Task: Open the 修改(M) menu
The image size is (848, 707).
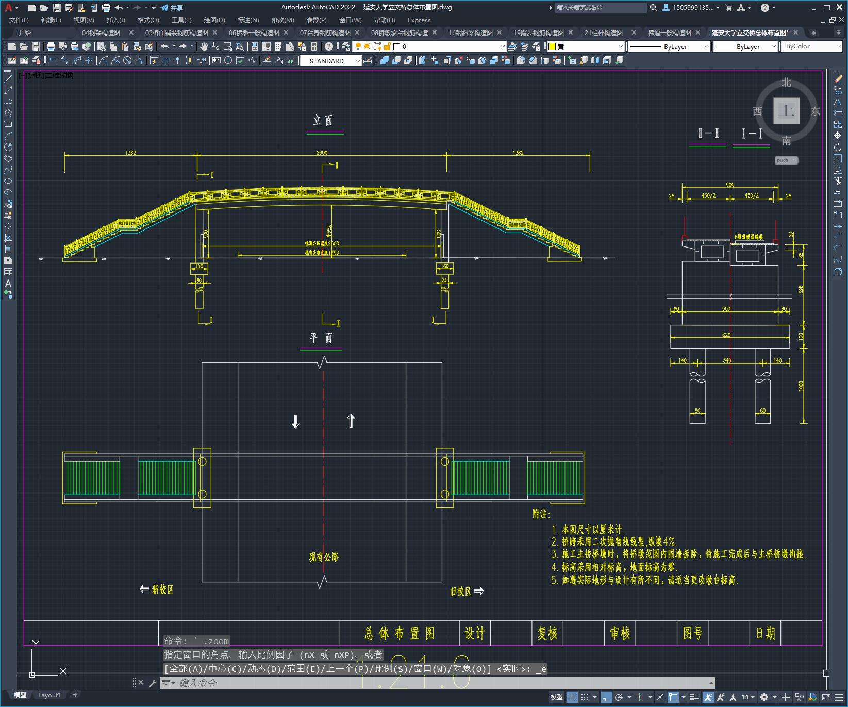Action: [282, 20]
